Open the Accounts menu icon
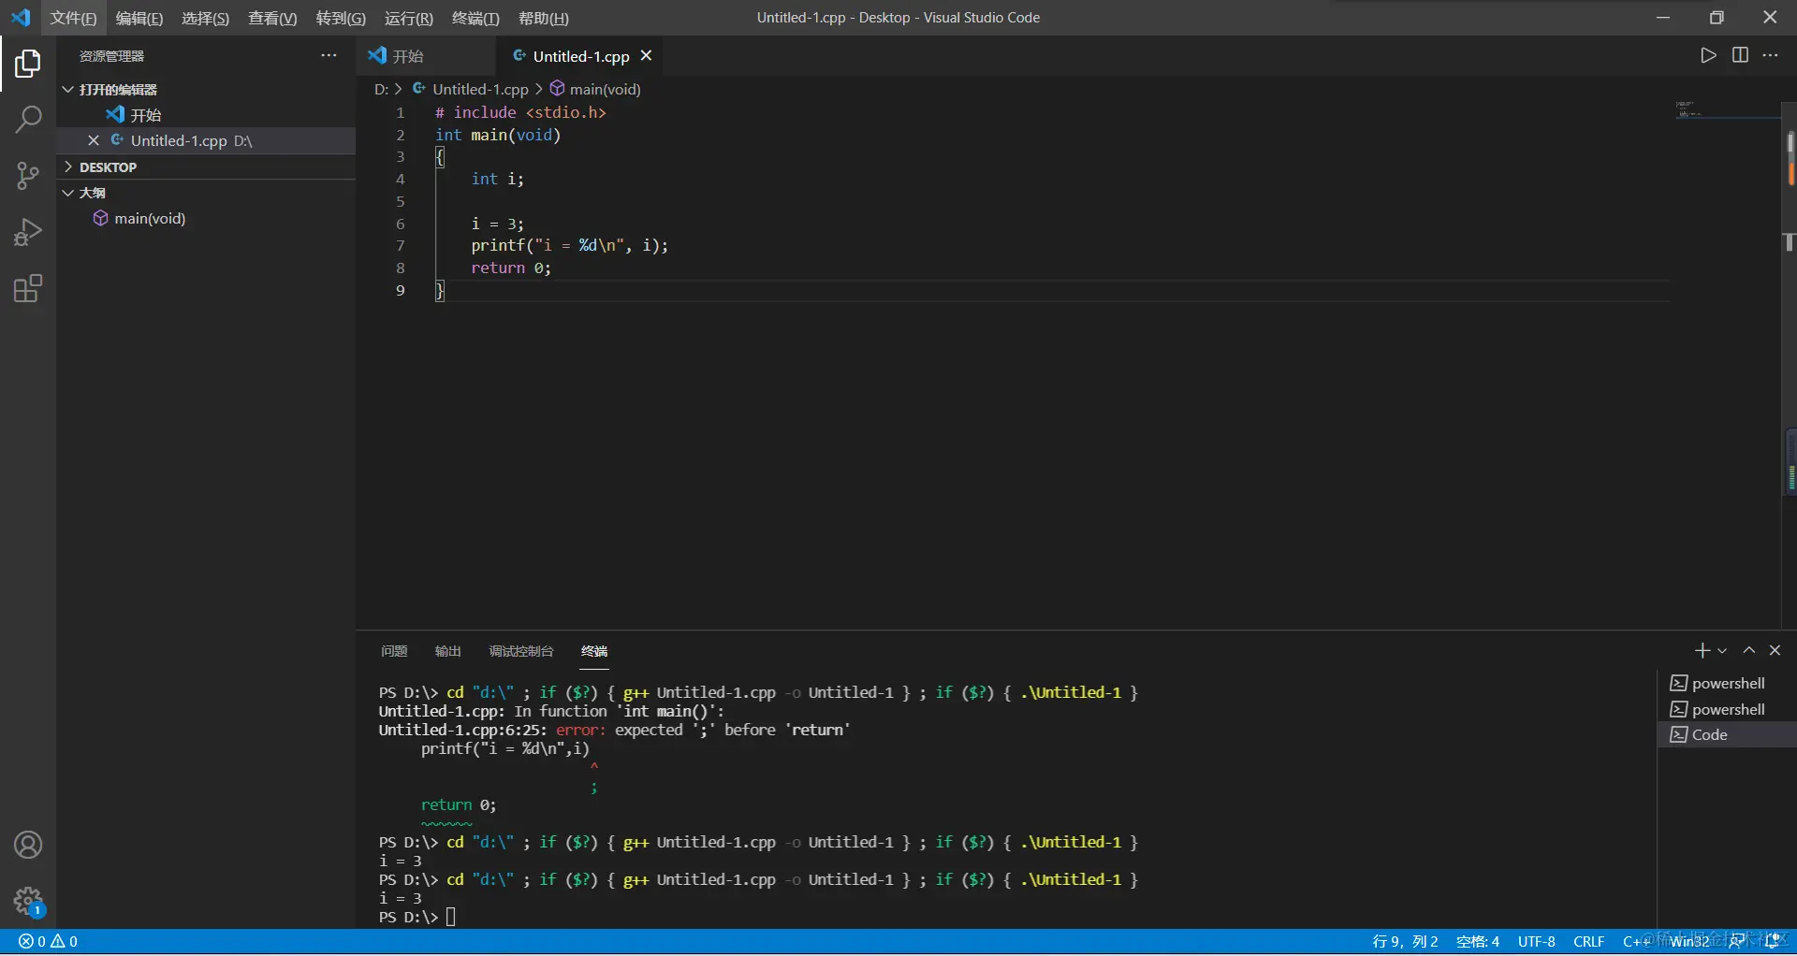This screenshot has height=956, width=1797. point(28,846)
